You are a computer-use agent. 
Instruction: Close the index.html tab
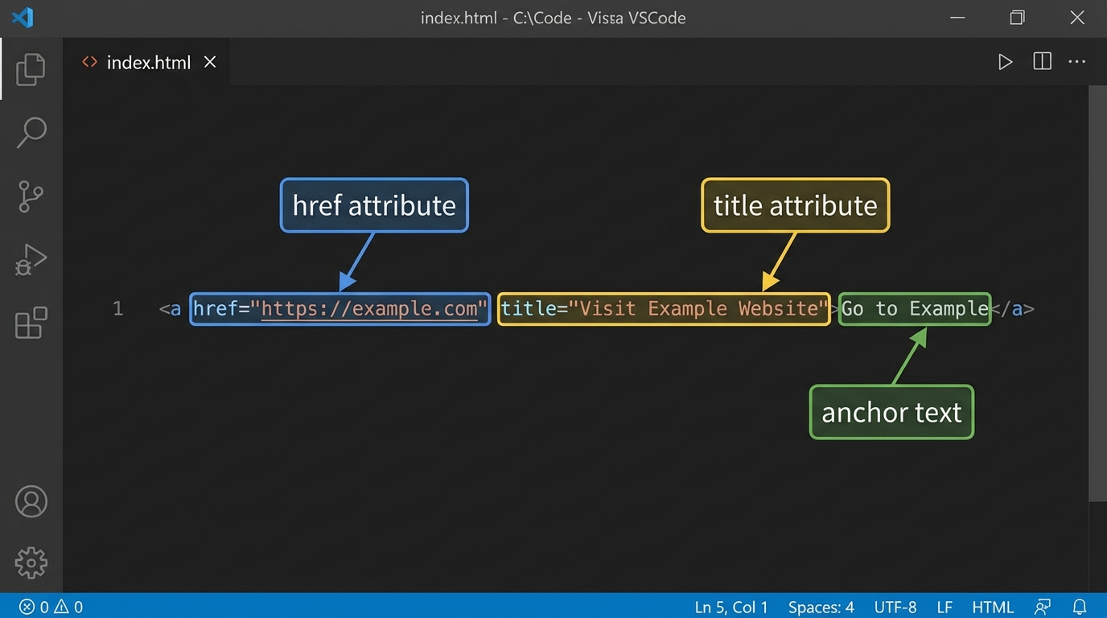(x=209, y=62)
